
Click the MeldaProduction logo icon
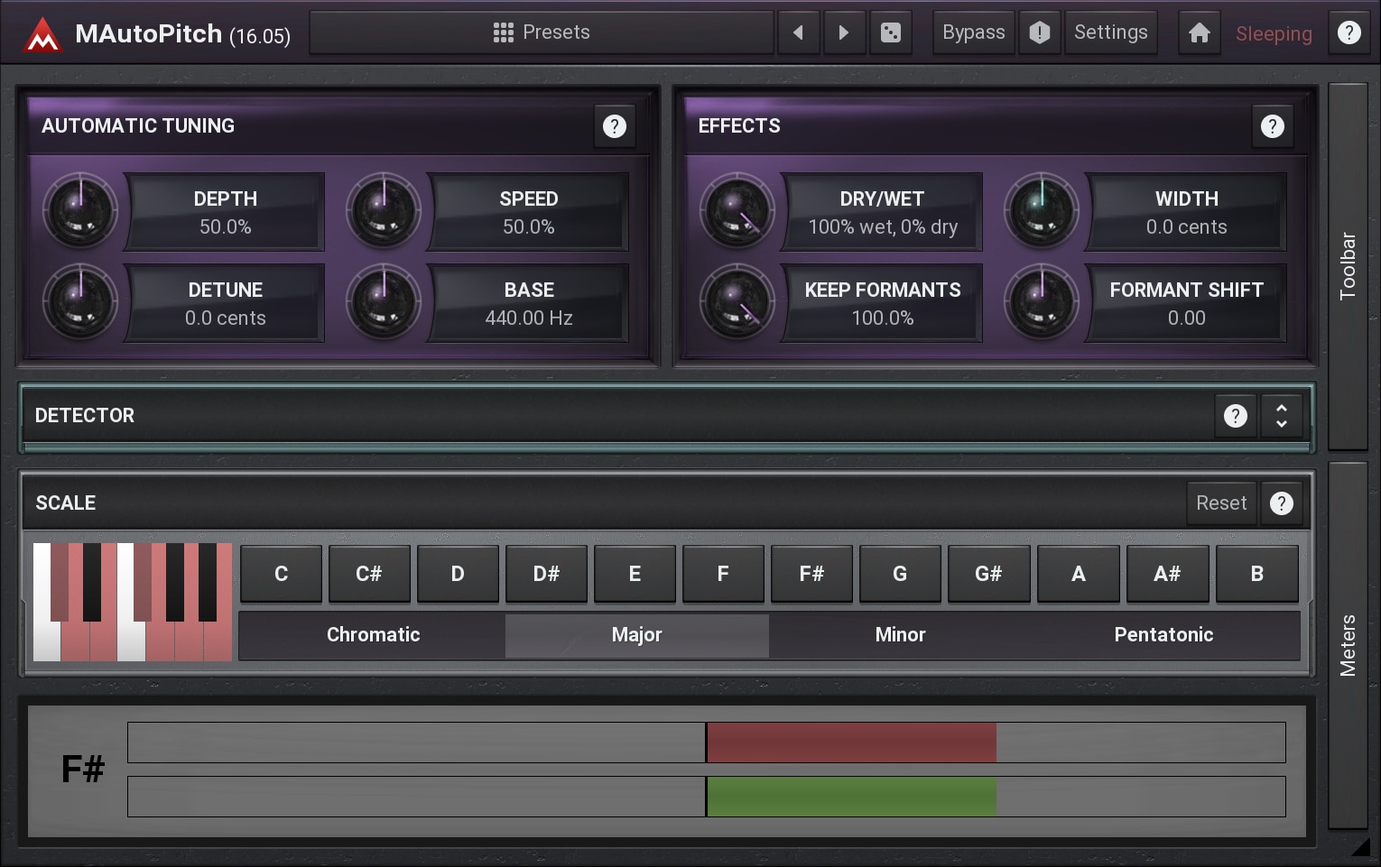[x=42, y=34]
